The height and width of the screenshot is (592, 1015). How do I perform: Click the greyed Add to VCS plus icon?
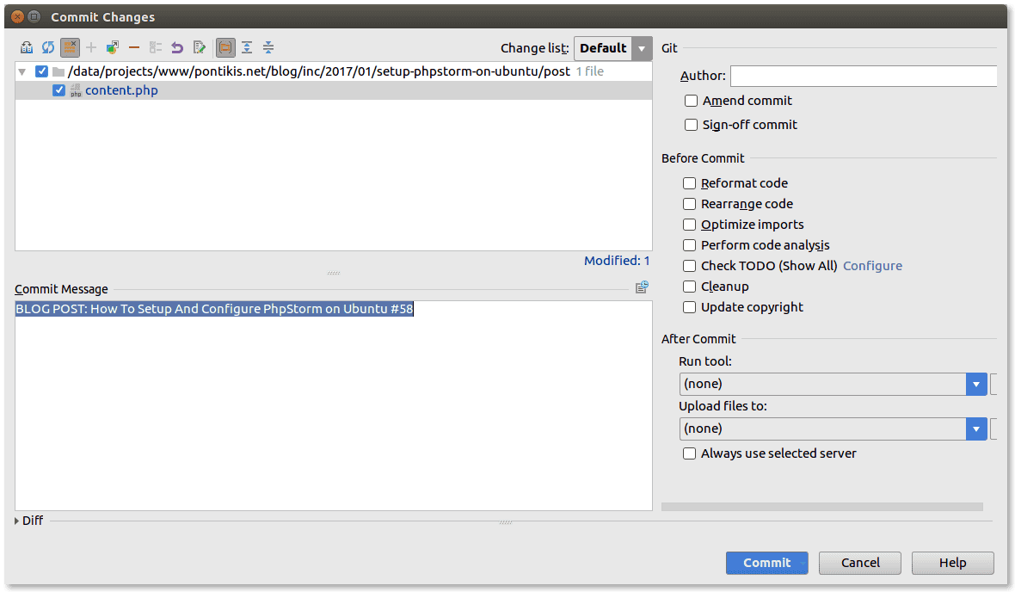(91, 47)
